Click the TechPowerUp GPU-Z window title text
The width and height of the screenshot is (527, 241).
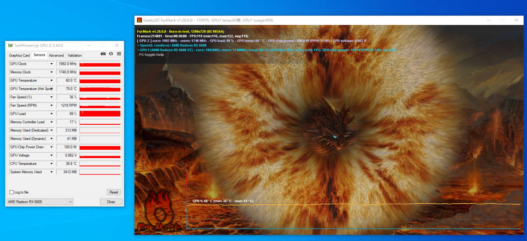(39, 45)
